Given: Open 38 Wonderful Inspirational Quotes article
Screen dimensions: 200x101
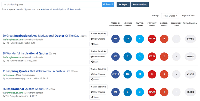Looking at the screenshot, I should point(26,53).
